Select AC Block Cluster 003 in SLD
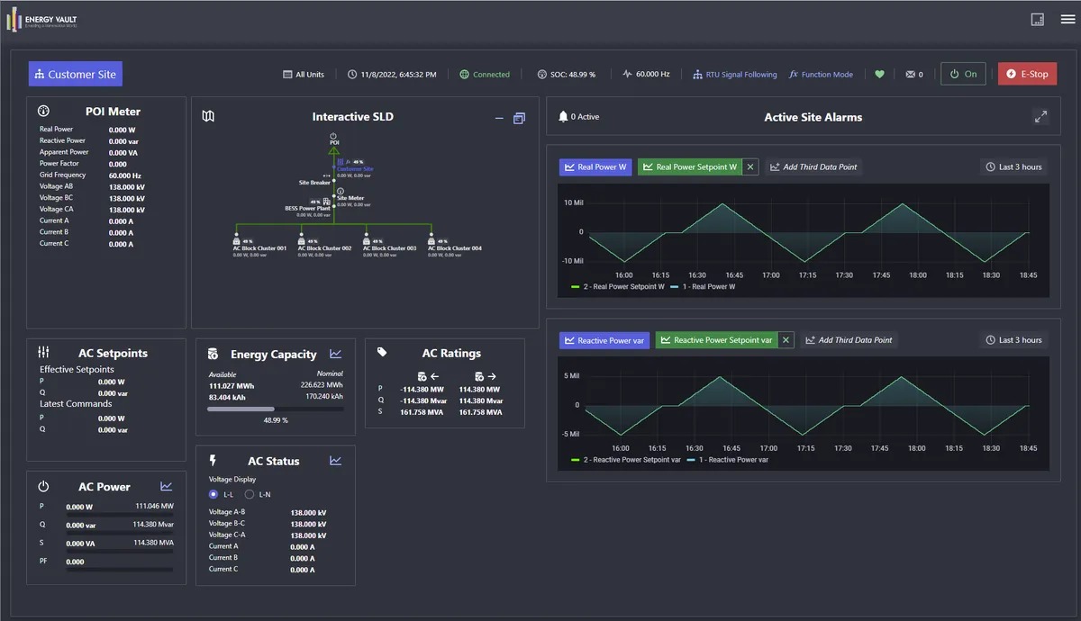Screen dimensions: 1081x621 [x=388, y=247]
